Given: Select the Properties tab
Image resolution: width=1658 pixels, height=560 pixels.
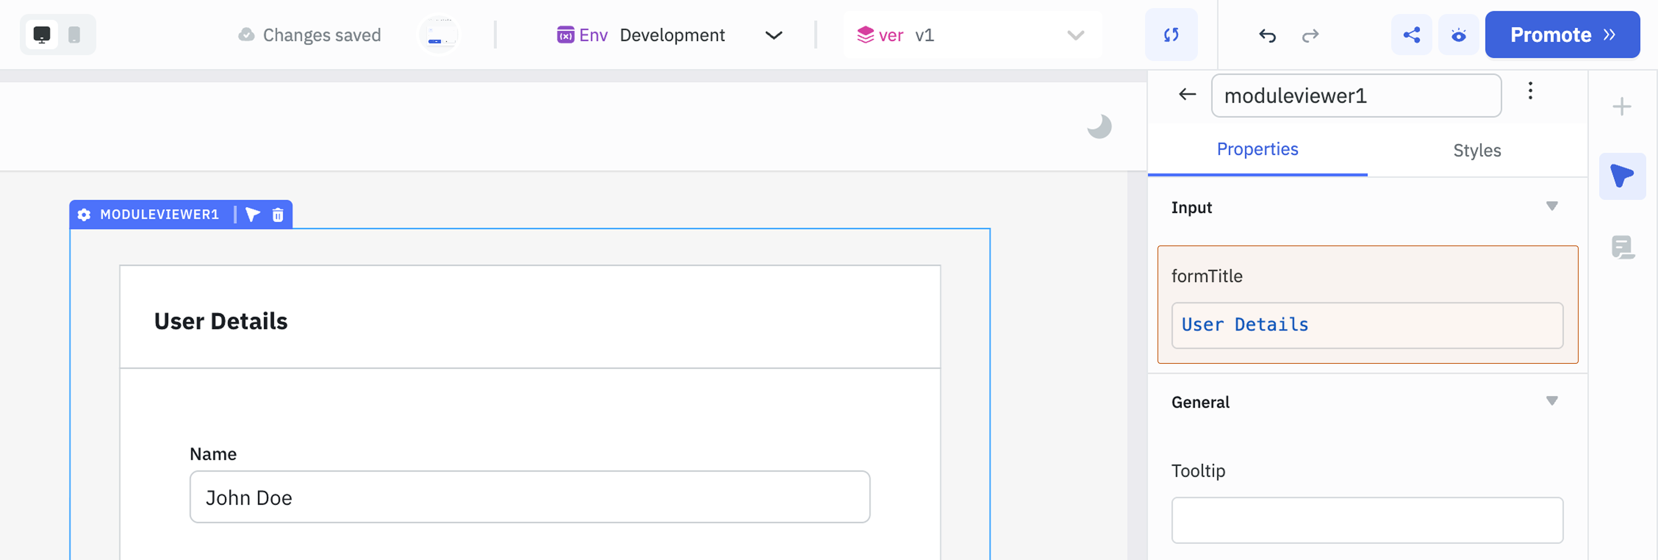Looking at the screenshot, I should pyautogui.click(x=1257, y=149).
